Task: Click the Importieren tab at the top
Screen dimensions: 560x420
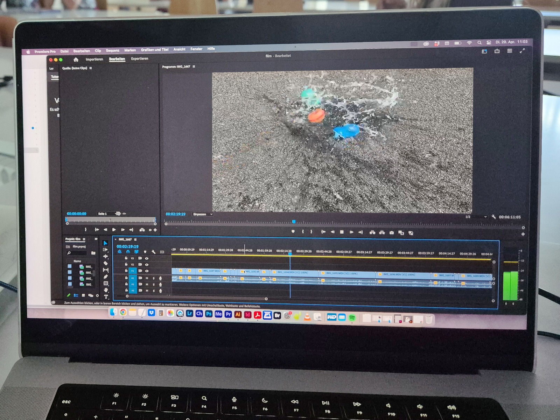Action: coord(94,59)
